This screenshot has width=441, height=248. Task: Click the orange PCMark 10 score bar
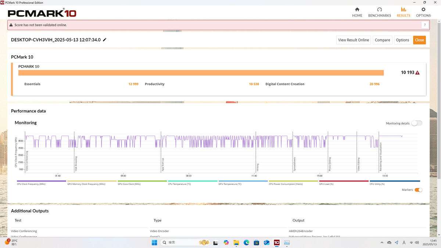point(201,73)
